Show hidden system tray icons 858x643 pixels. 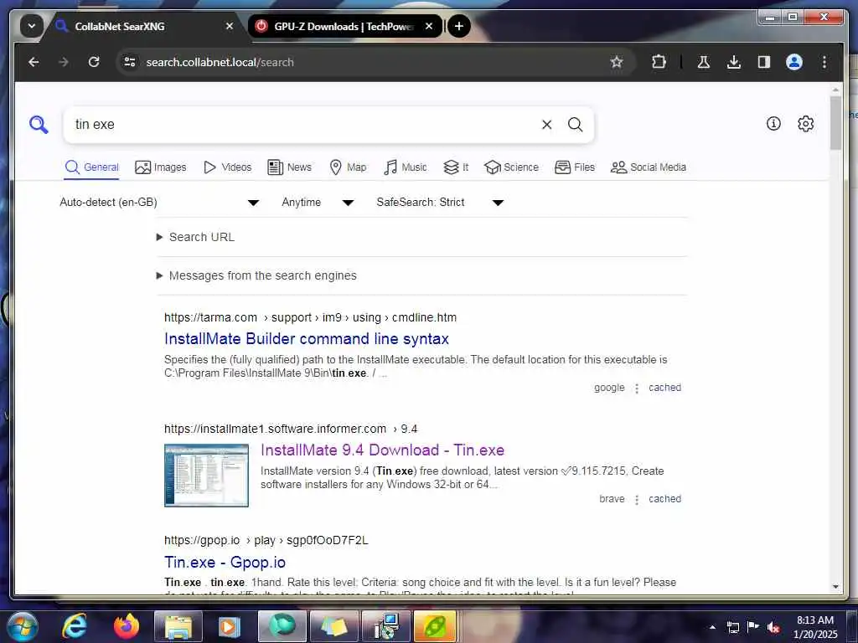click(712, 627)
